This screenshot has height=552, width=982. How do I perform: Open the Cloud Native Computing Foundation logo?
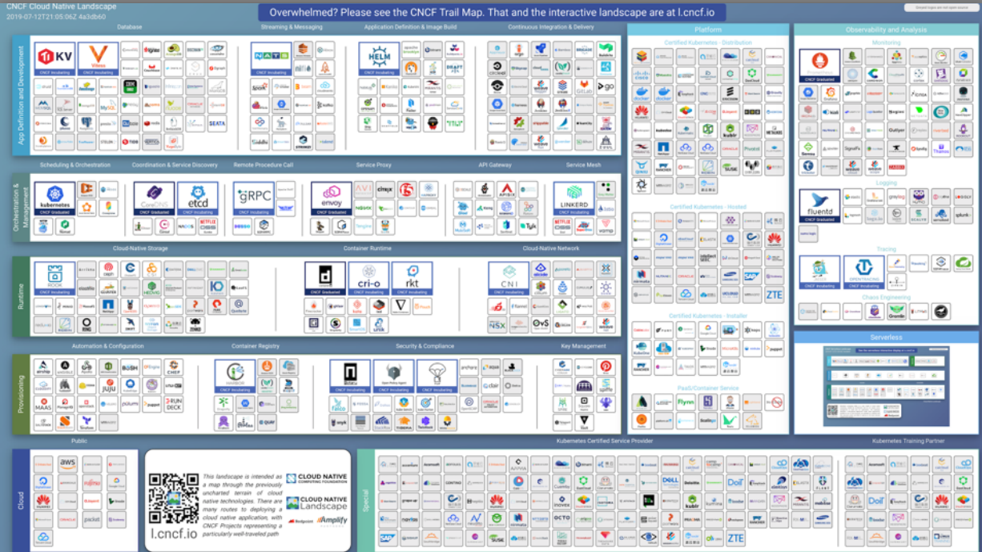point(316,478)
